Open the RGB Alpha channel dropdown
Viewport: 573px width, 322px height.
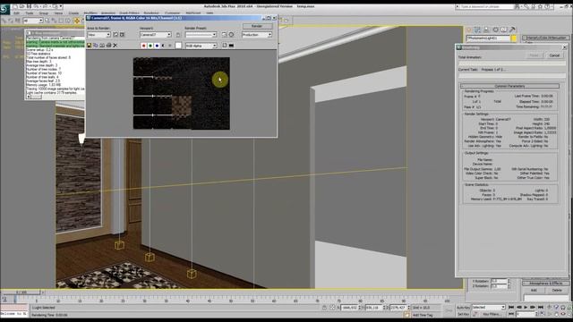click(201, 46)
